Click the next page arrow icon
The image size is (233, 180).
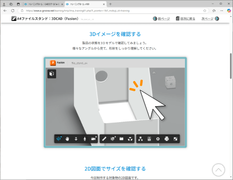(x=217, y=19)
